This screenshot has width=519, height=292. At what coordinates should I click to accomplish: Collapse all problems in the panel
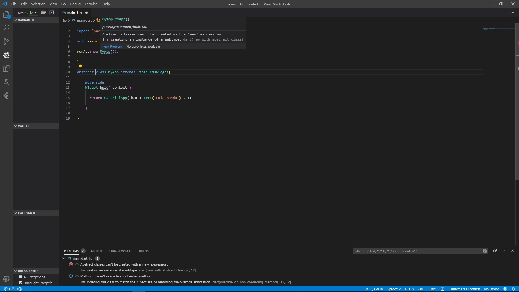click(495, 251)
